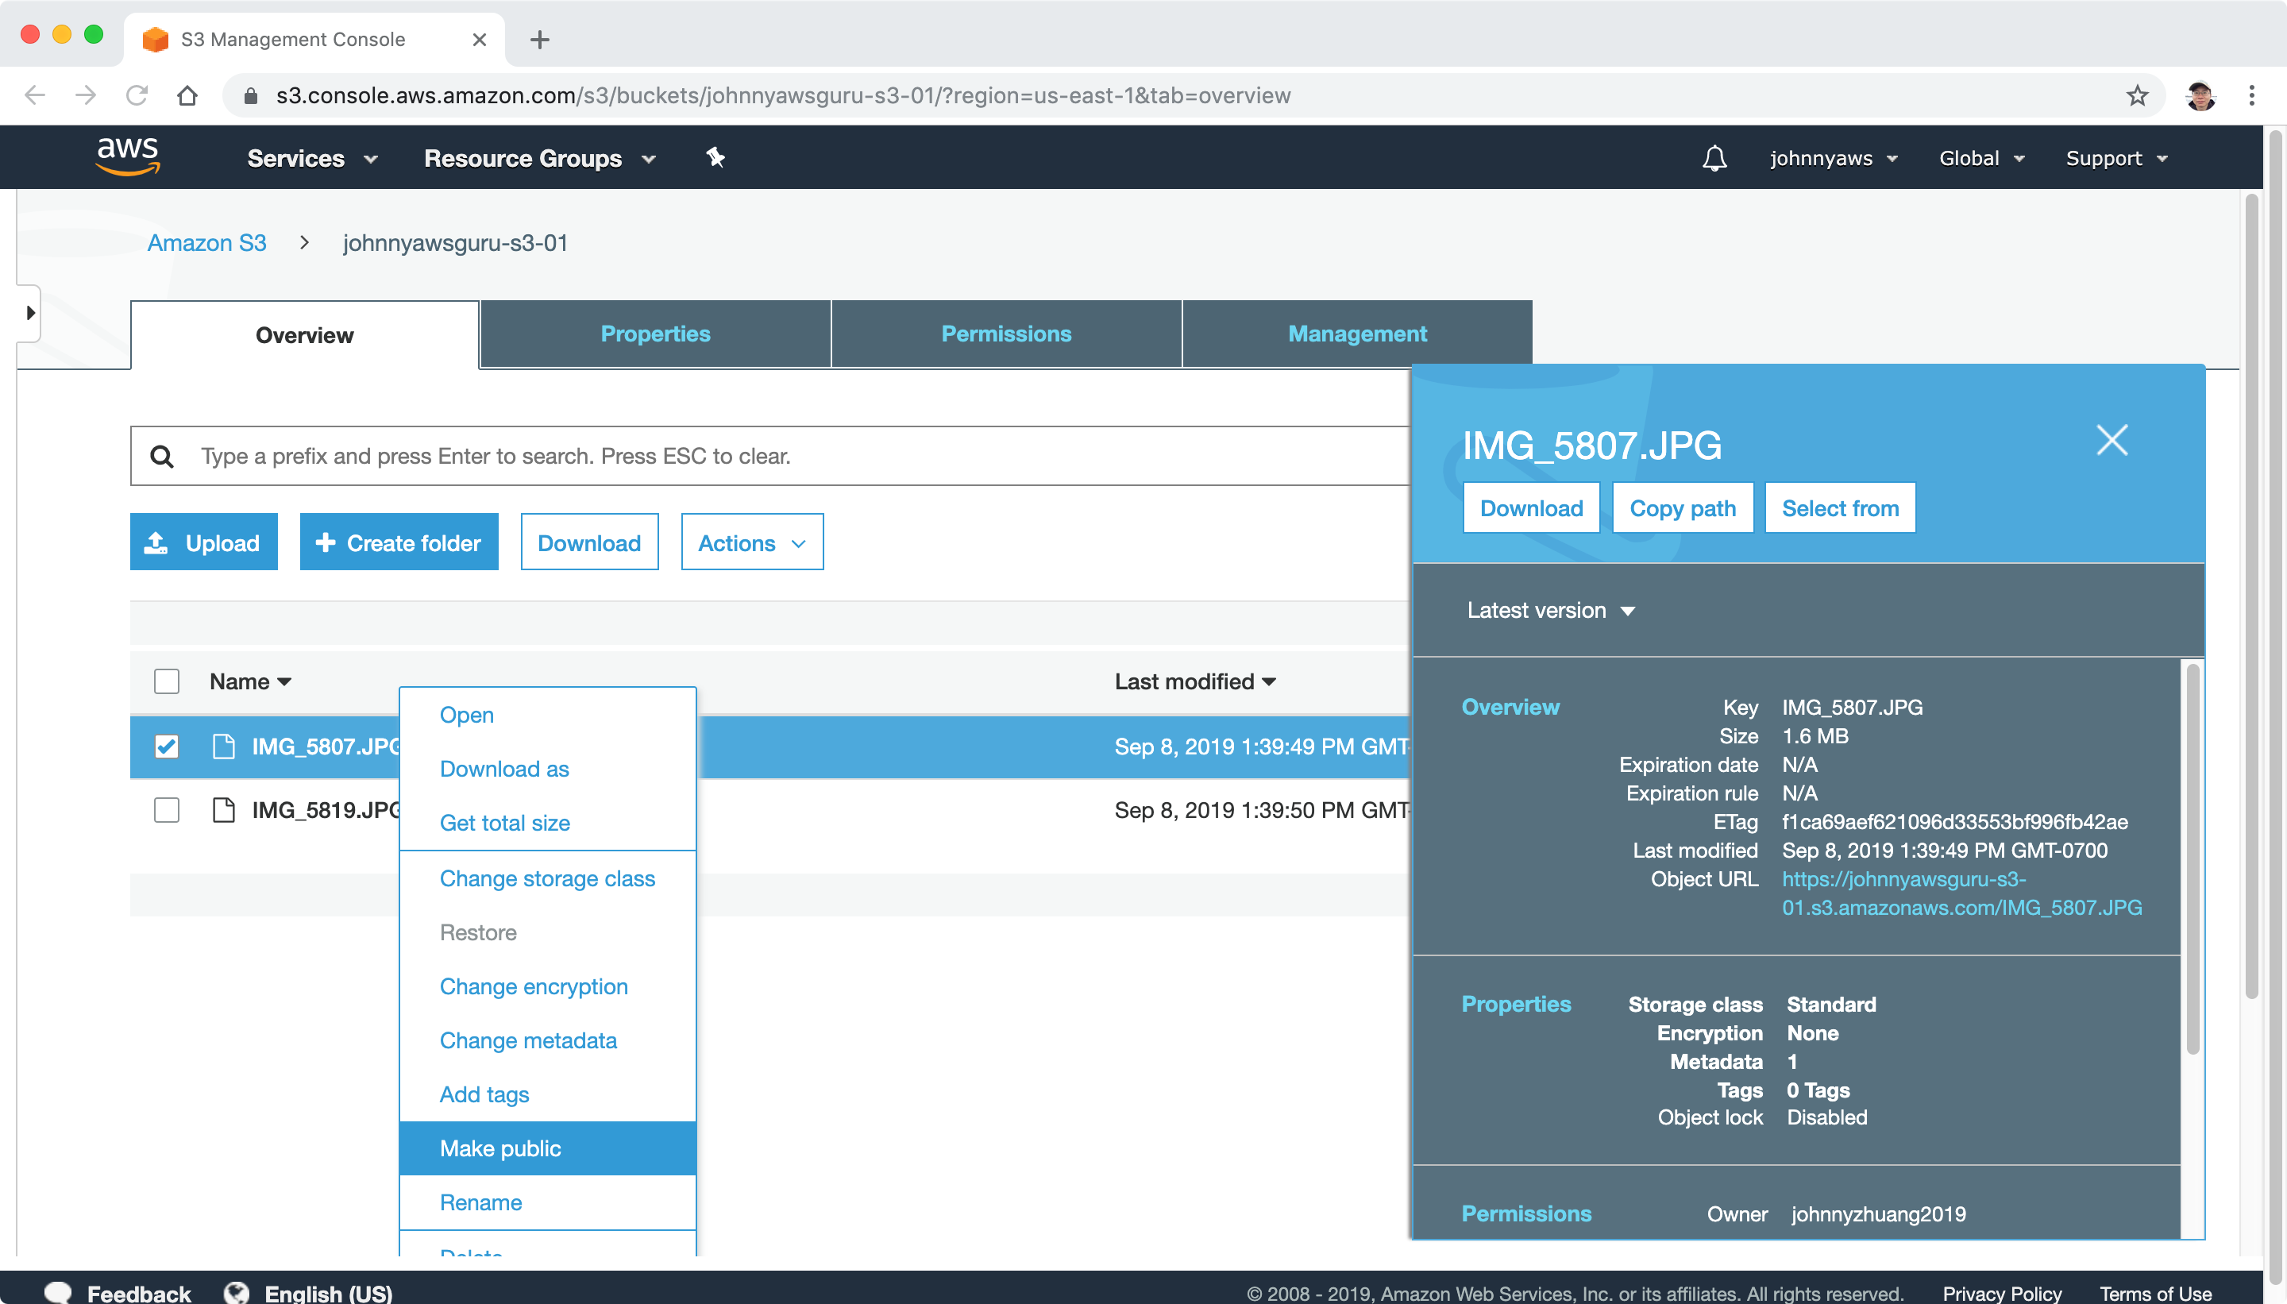Click the Copy path button

click(1683, 507)
